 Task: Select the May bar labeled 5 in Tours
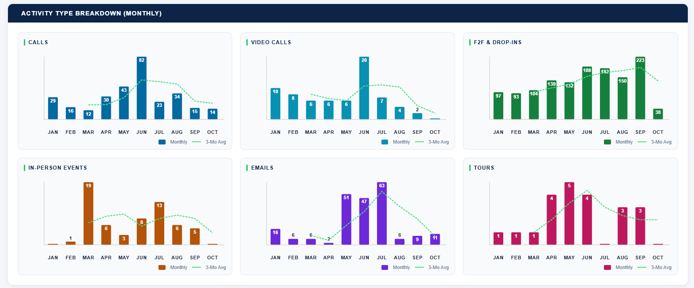[x=569, y=213]
